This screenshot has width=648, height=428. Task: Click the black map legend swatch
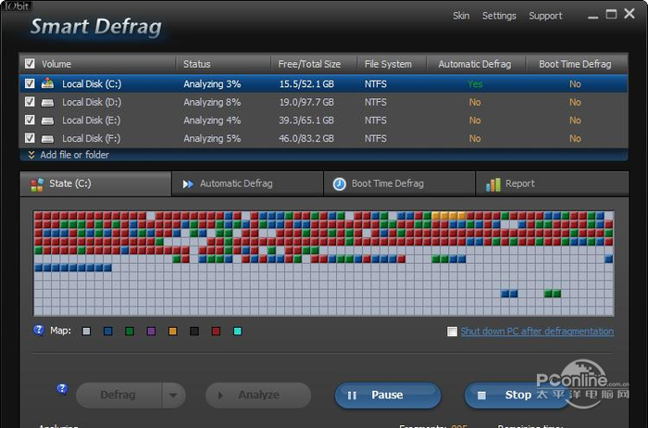point(194,332)
